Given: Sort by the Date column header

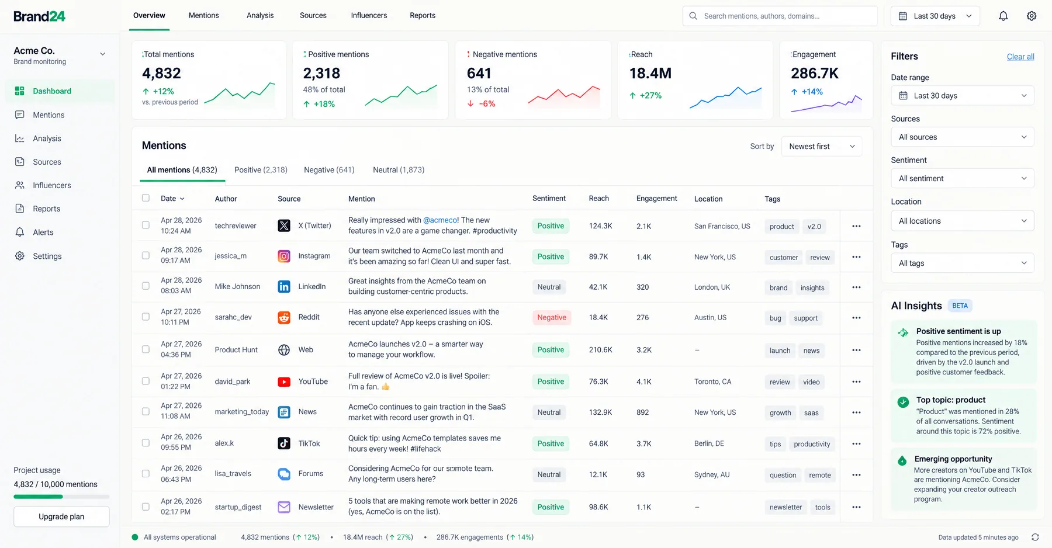Looking at the screenshot, I should coord(172,199).
